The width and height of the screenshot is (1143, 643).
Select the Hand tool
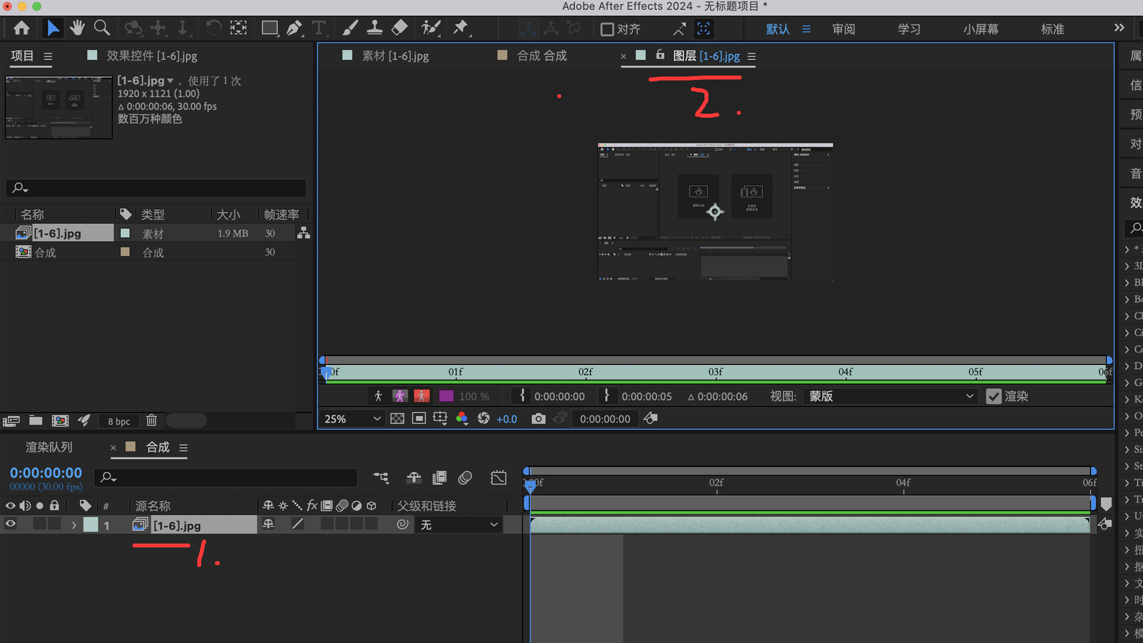[77, 28]
